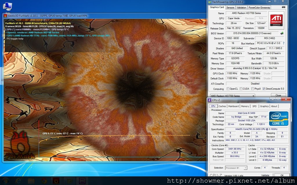Switch to CPU-Z via its taskbar icon
The height and width of the screenshot is (185, 297).
[x=83, y=181]
